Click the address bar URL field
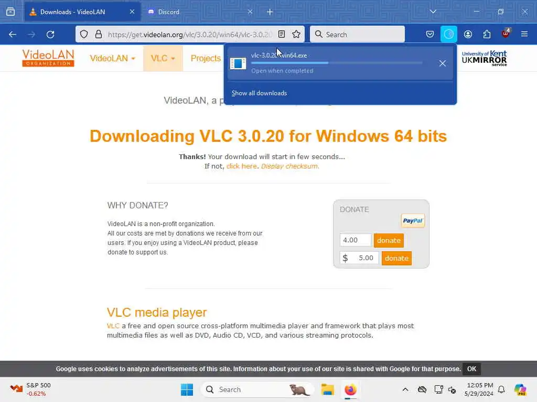Viewport: 537px width, 402px height. 190,35
